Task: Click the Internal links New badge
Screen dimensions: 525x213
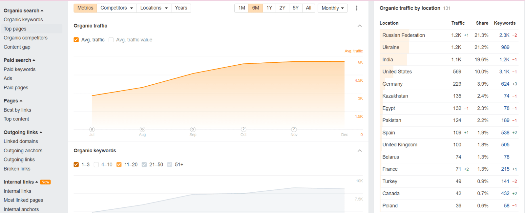Action: pyautogui.click(x=46, y=182)
